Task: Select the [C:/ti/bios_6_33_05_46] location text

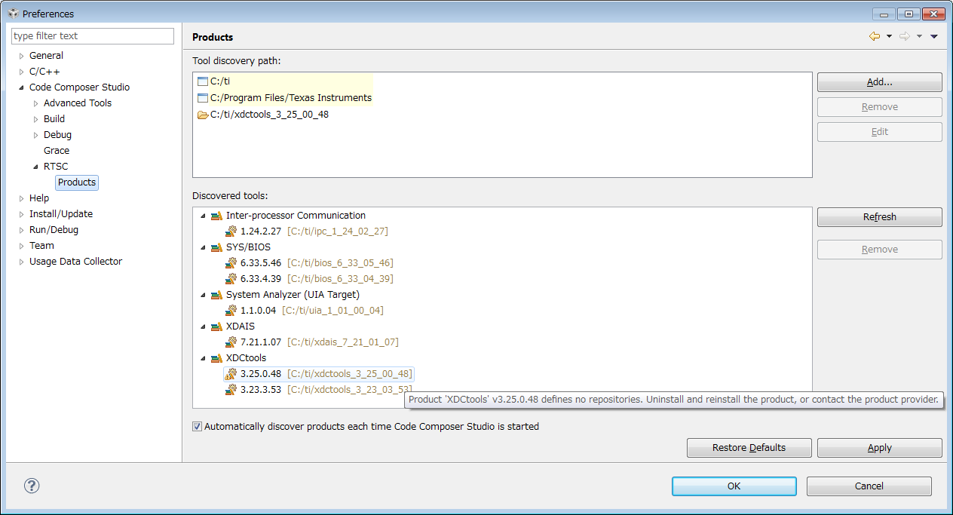Action: pos(340,263)
